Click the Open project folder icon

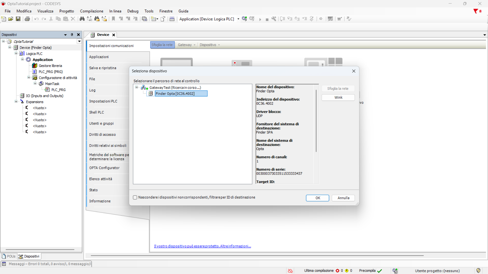pyautogui.click(x=11, y=19)
